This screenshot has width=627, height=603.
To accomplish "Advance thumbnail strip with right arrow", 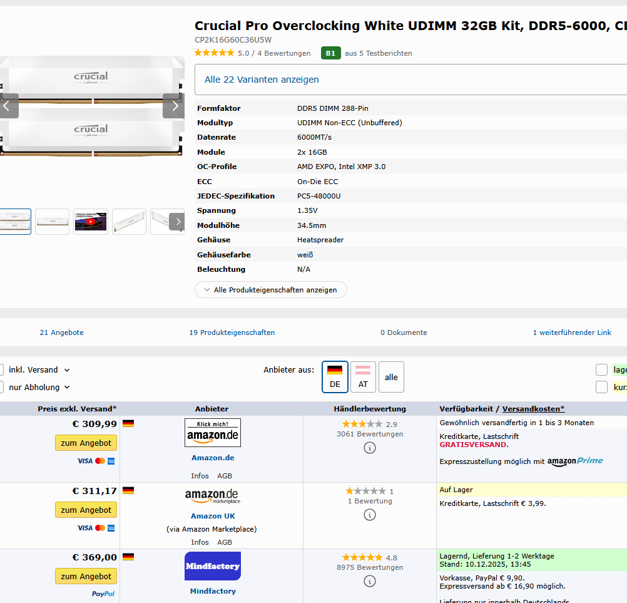I will click(177, 222).
